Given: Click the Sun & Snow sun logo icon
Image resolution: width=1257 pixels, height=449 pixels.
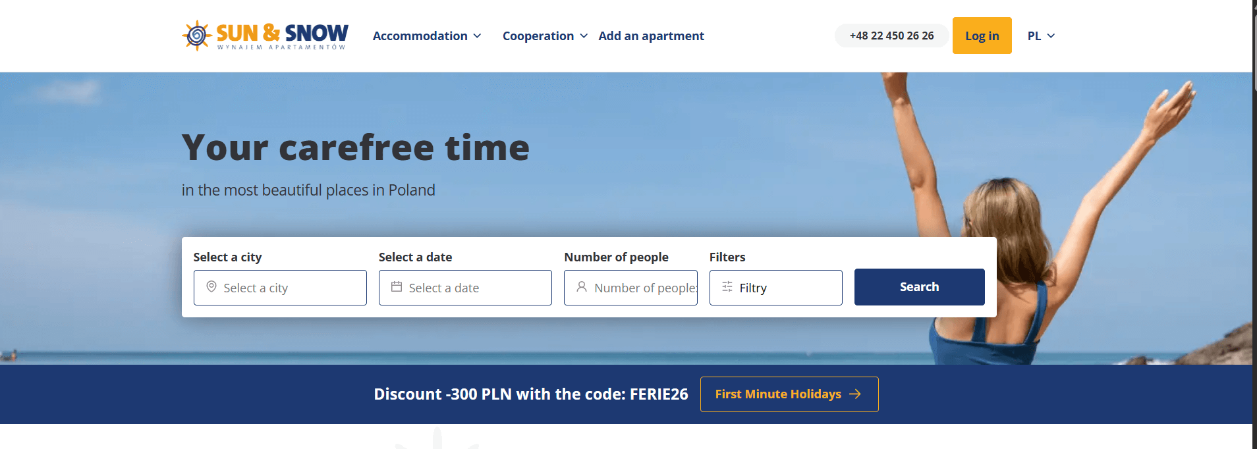Looking at the screenshot, I should pyautogui.click(x=197, y=36).
